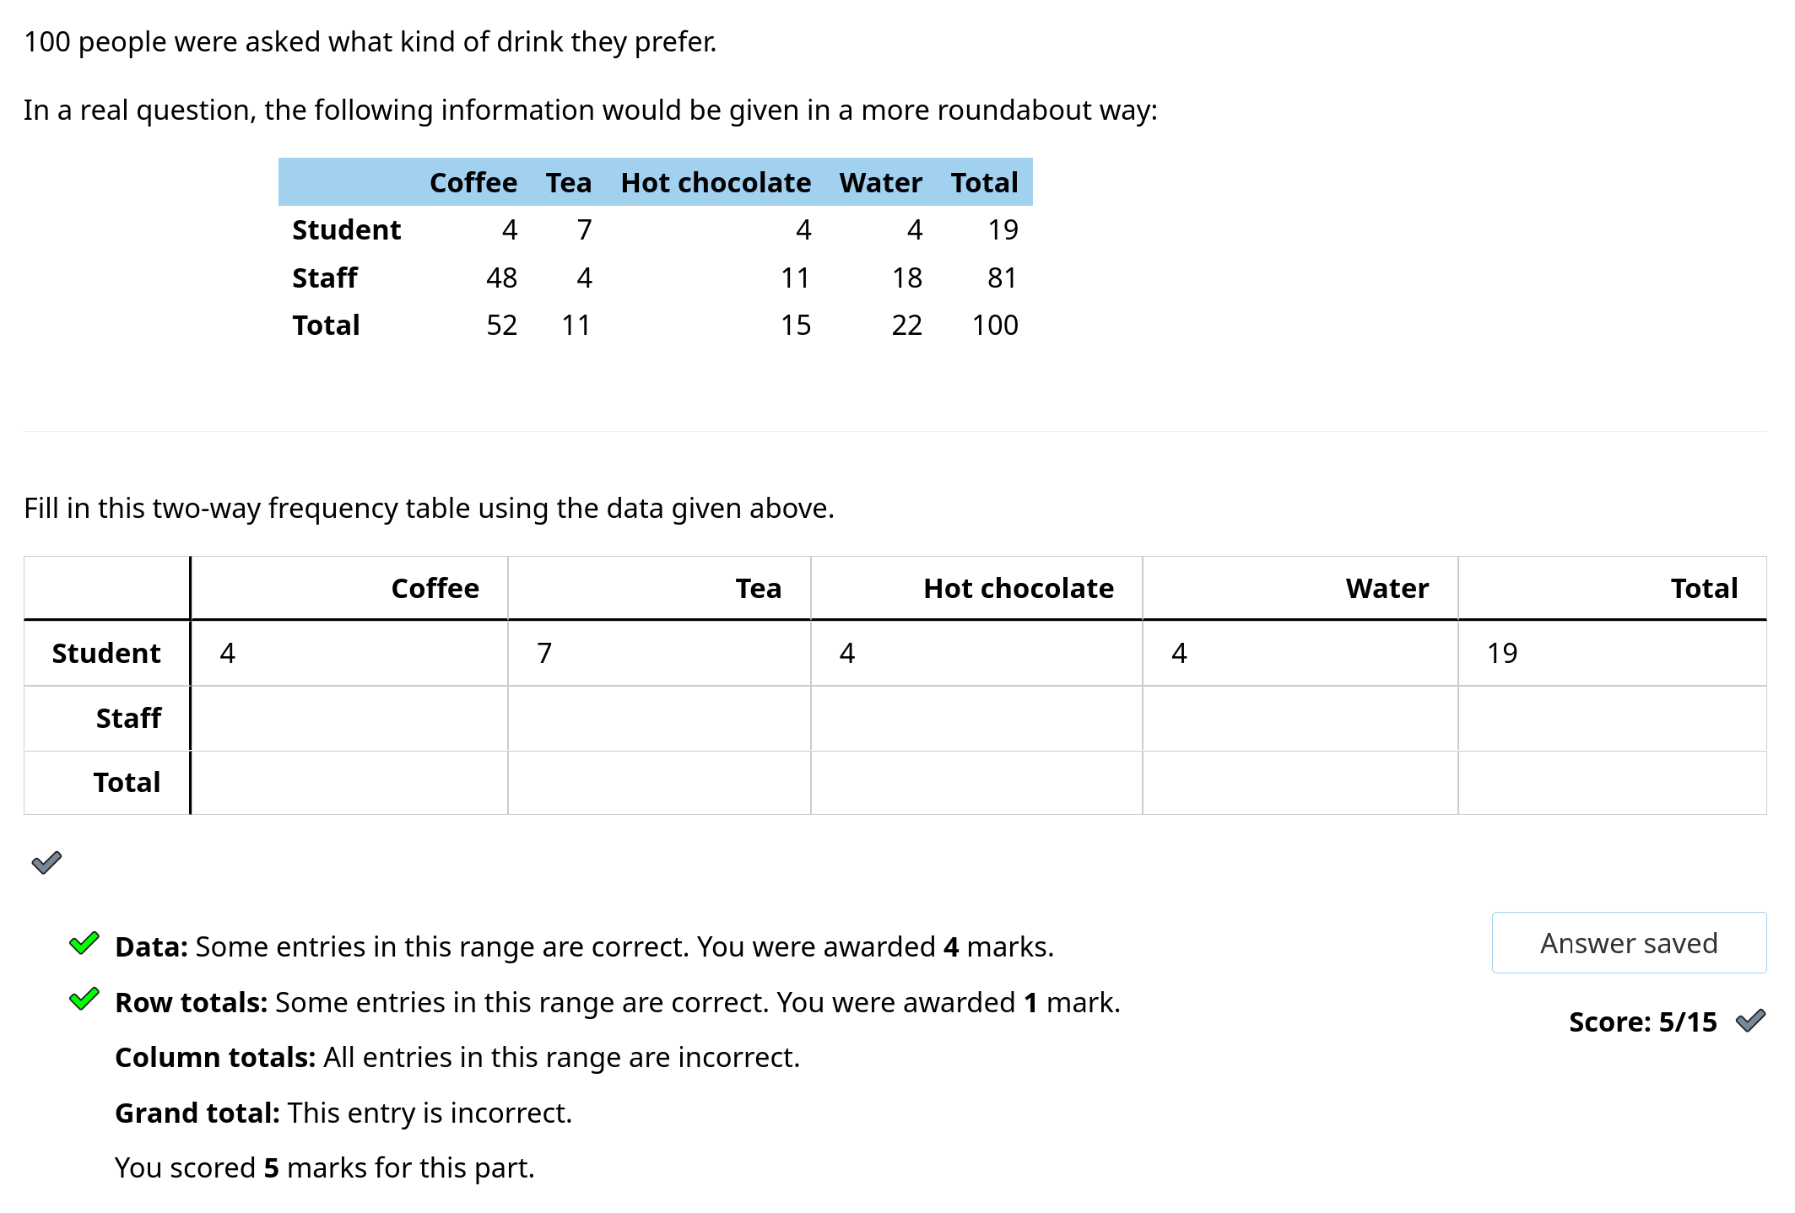Click the grey checkmark below the table
1795x1213 pixels.
(x=46, y=862)
